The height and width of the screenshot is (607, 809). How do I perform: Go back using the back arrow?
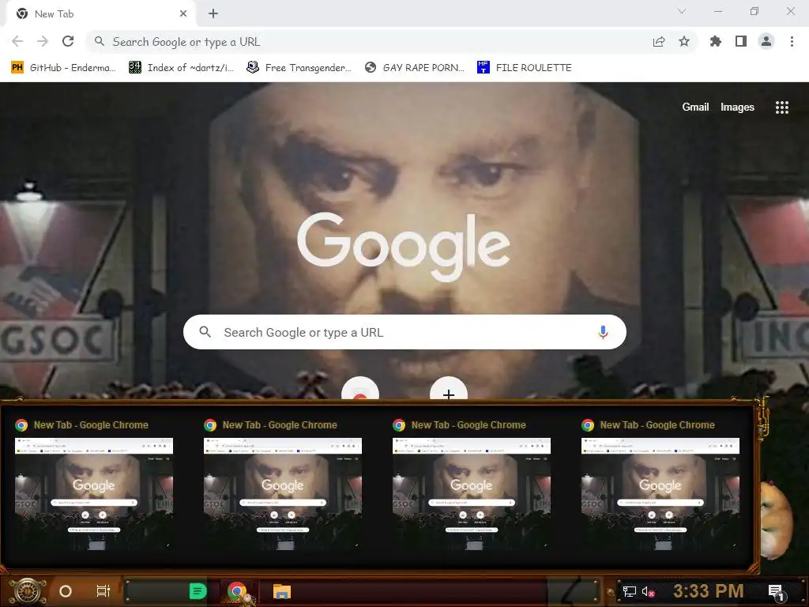pos(17,41)
